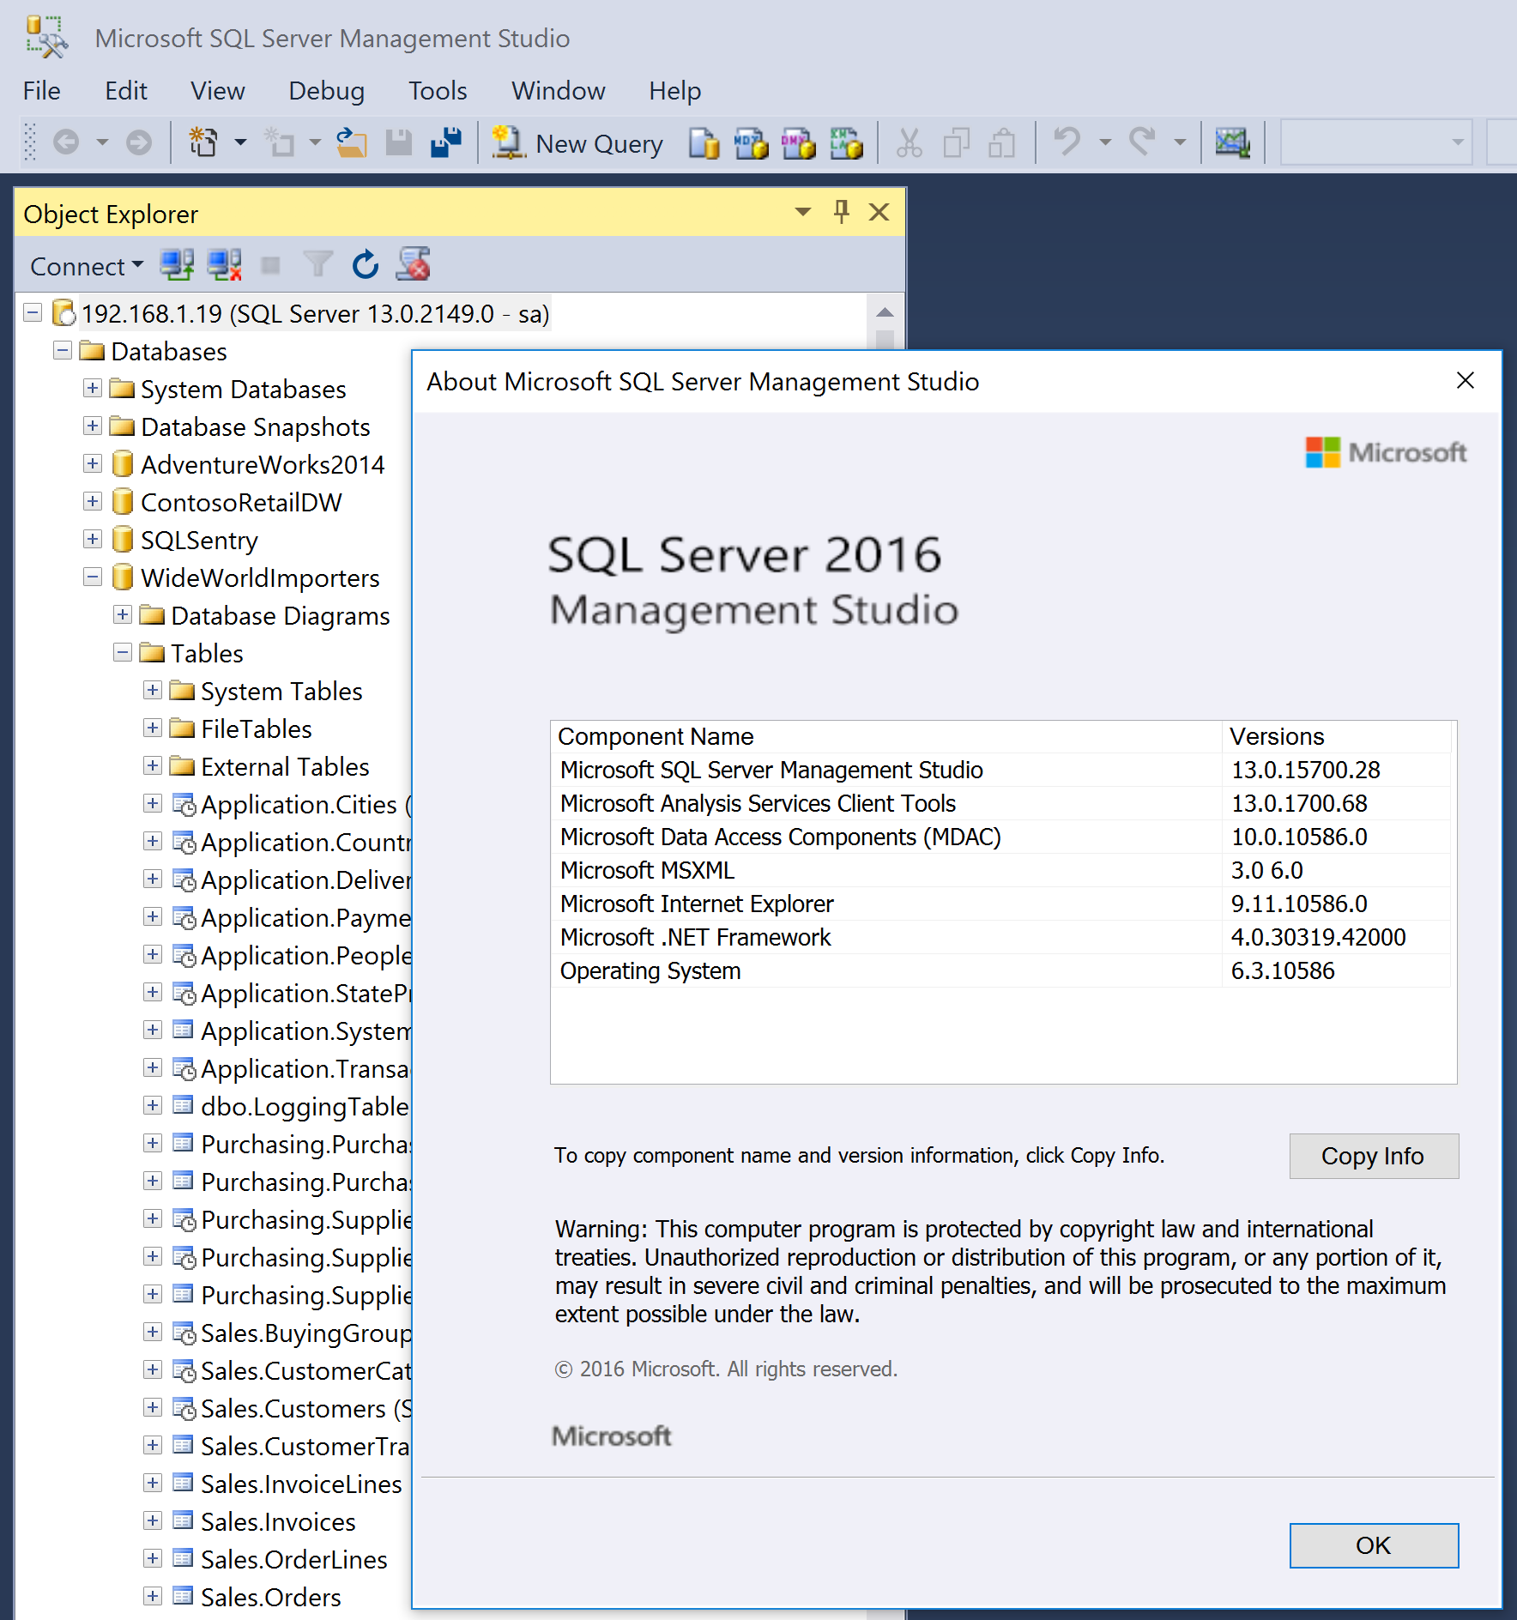Screen dimensions: 1517x1620
Task: Collapse the 192.168.1.19 server node
Action: click(x=33, y=313)
